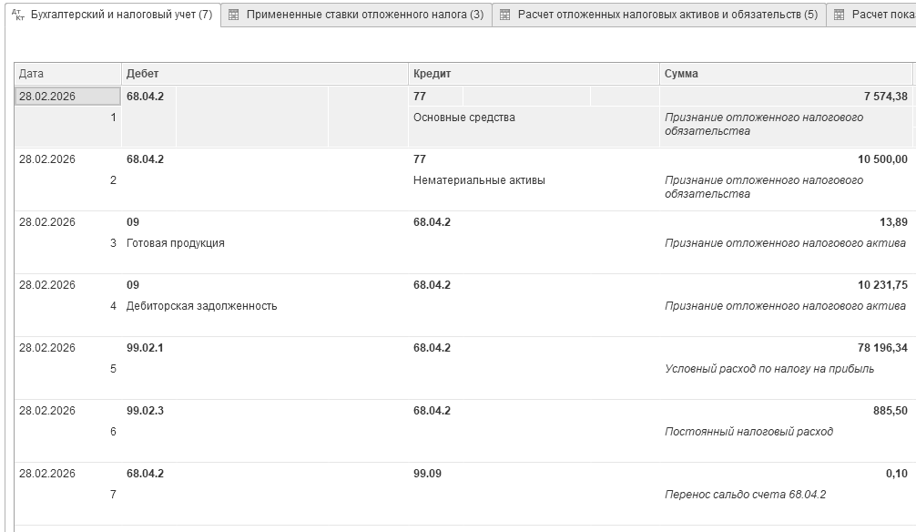The width and height of the screenshot is (916, 532).
Task: Click debit account 99.02.1
Action: point(145,348)
